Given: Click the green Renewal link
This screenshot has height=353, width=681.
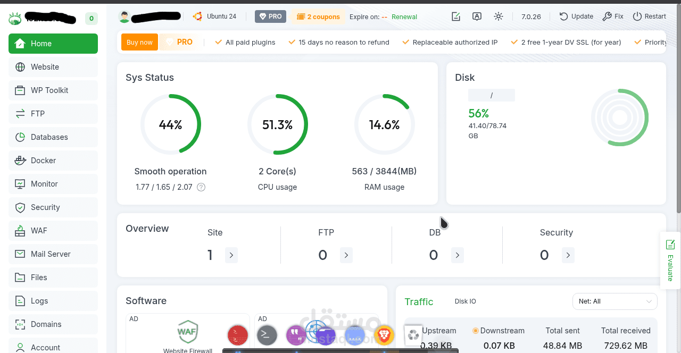Looking at the screenshot, I should 404,16.
